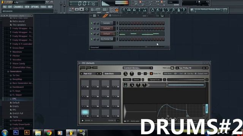Viewport: 243px width, 136px height.
Task: Click the orange pattern icon in step sequencer
Action: pyautogui.click(x=105, y=16)
